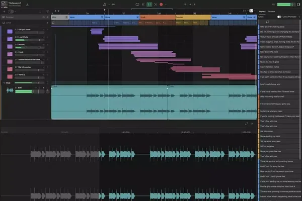The image size is (302, 201).
Task: Click folder icon of I can't help track
Action: coord(10,39)
